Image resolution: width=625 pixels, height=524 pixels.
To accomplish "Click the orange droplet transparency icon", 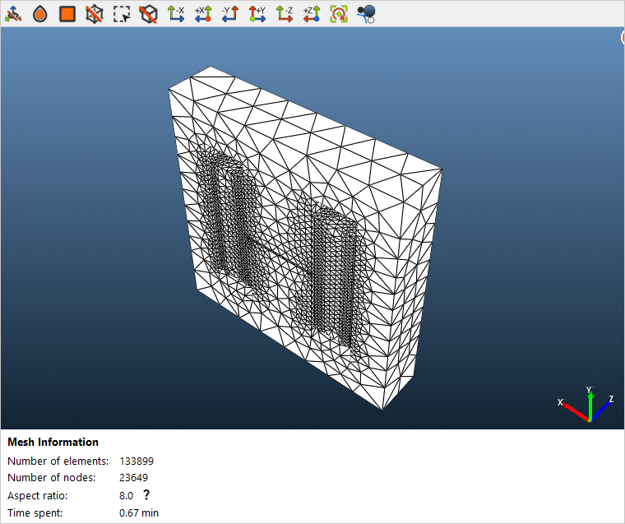I will [x=40, y=14].
